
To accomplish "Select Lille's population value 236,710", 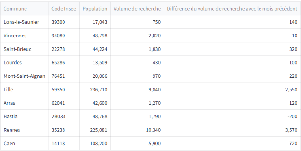I will 98,90.
